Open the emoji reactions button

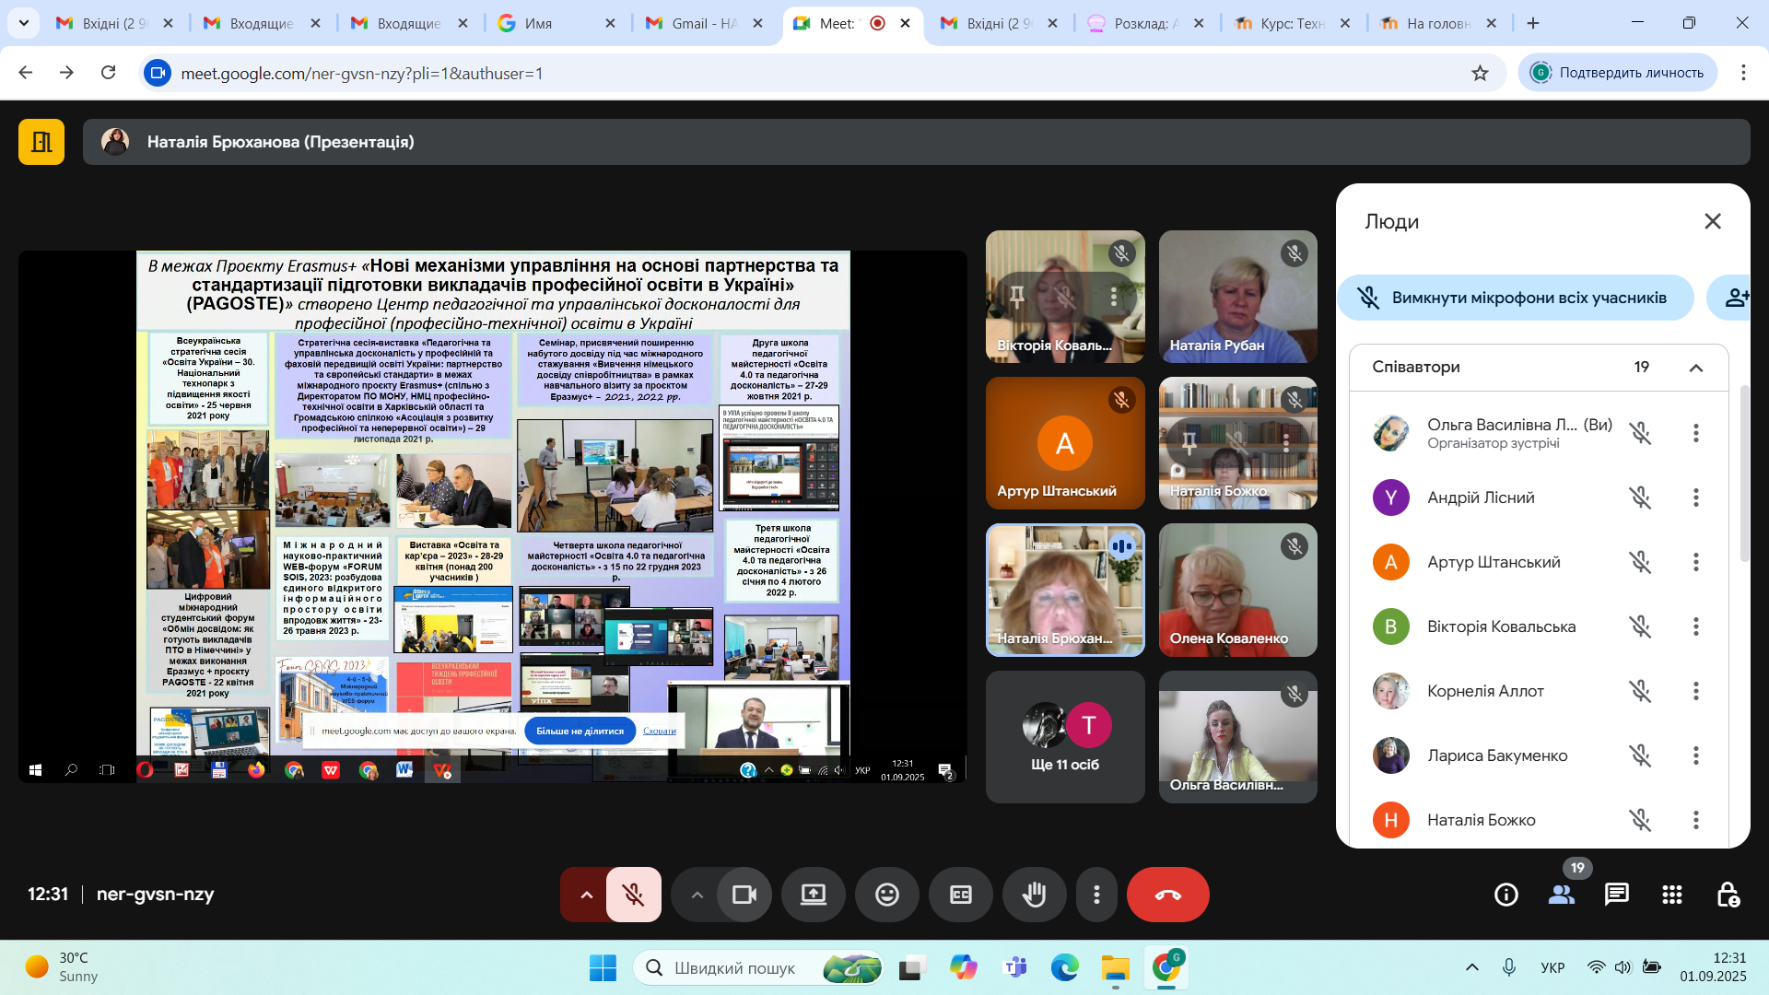(886, 895)
